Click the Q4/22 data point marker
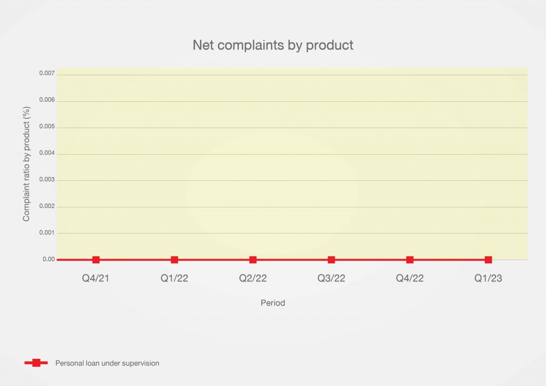 tap(409, 260)
